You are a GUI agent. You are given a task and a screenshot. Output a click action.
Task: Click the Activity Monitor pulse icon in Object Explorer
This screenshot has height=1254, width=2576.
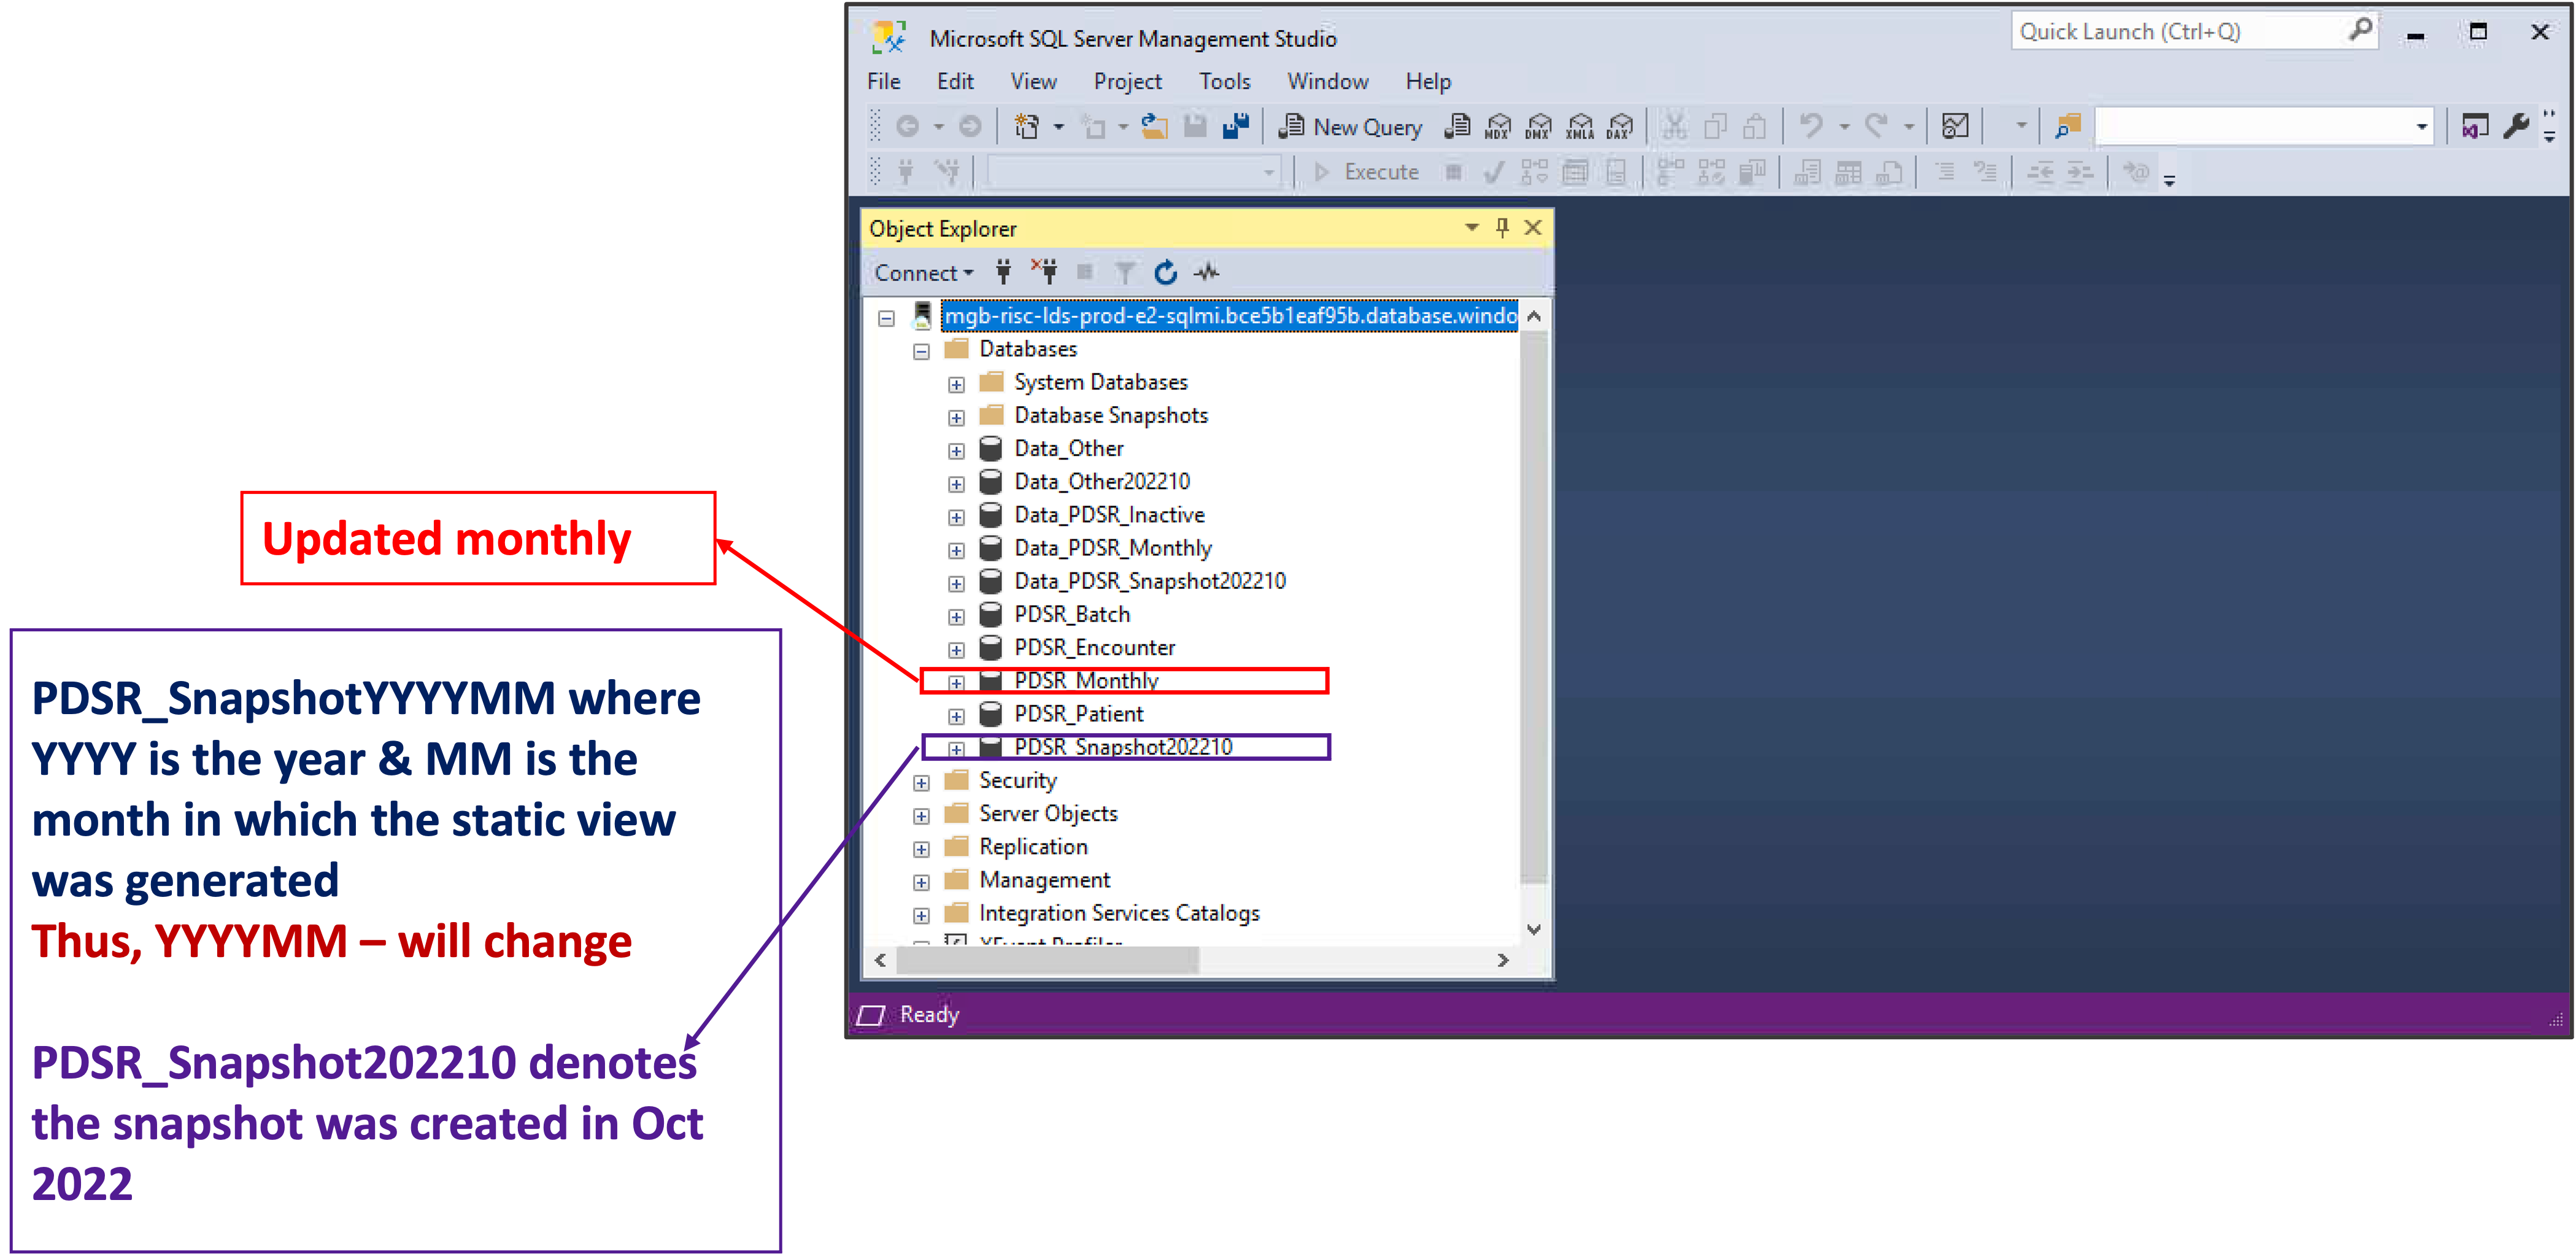[1207, 272]
